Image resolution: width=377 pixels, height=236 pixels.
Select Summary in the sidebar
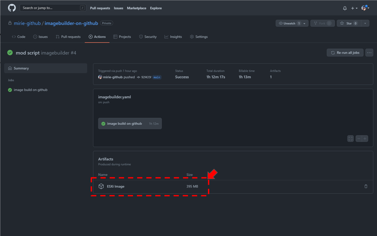(46, 68)
